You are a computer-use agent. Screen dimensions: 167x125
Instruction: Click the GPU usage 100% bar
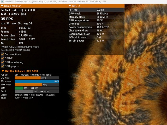pos(37,81)
